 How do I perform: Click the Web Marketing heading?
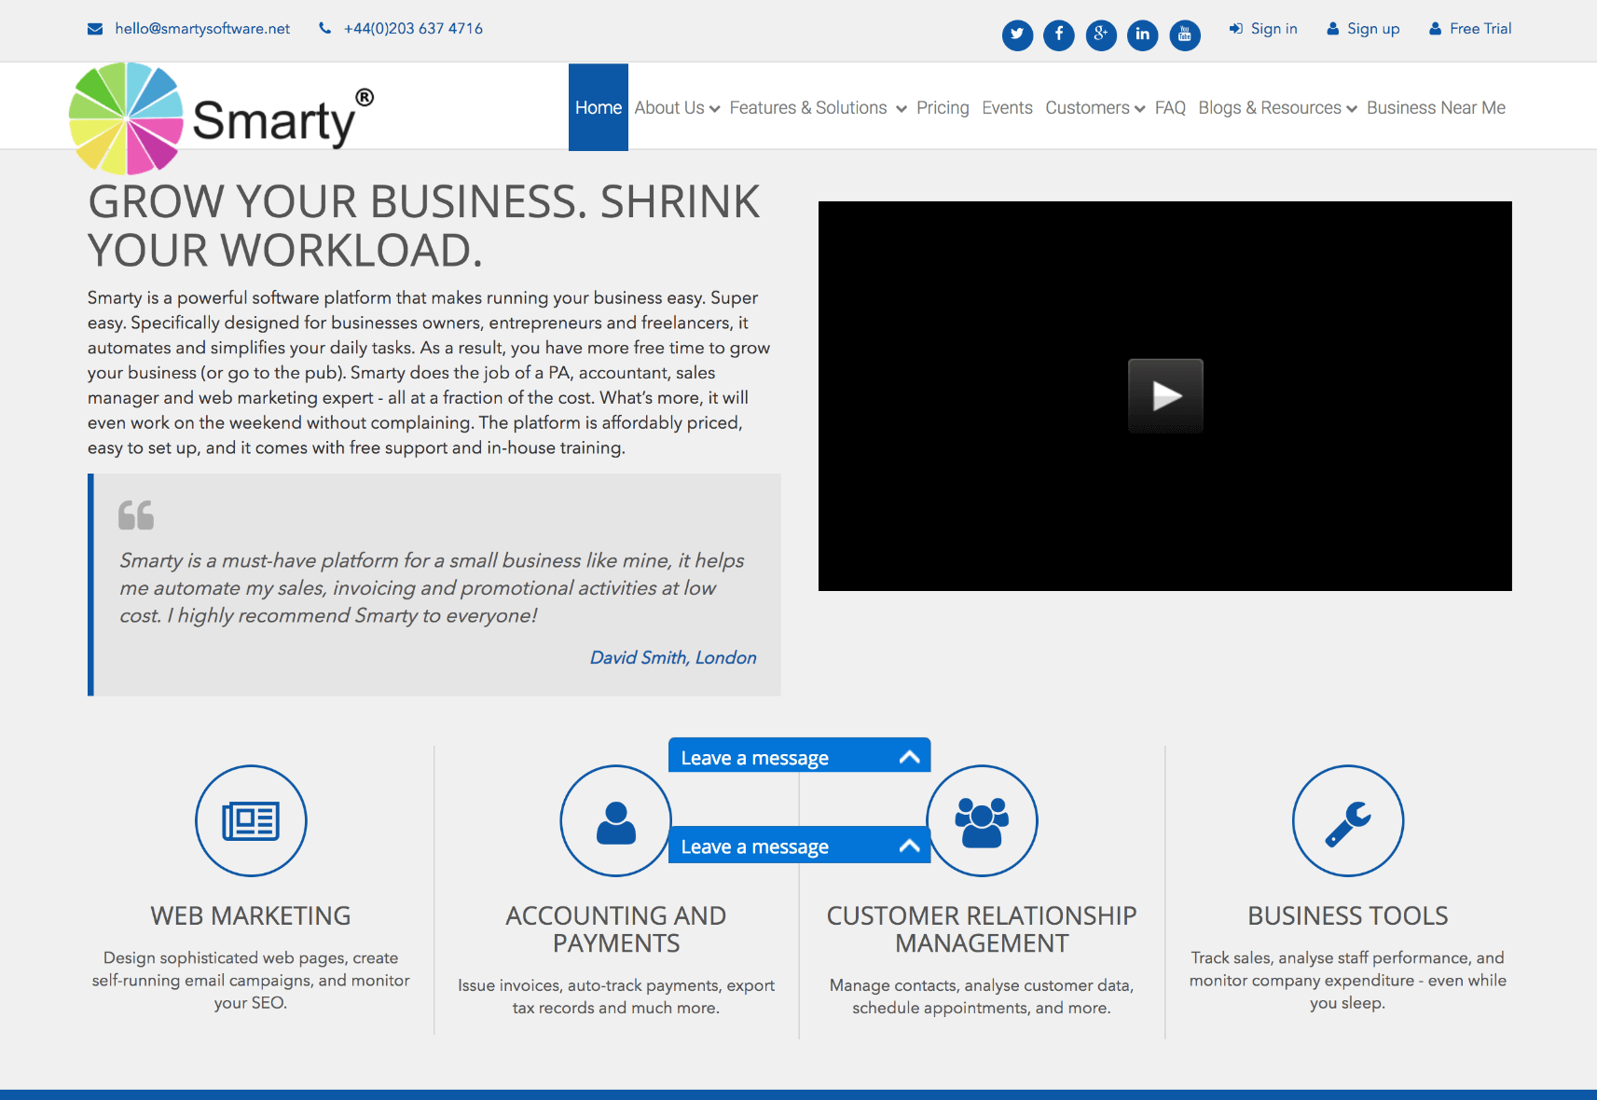[251, 915]
